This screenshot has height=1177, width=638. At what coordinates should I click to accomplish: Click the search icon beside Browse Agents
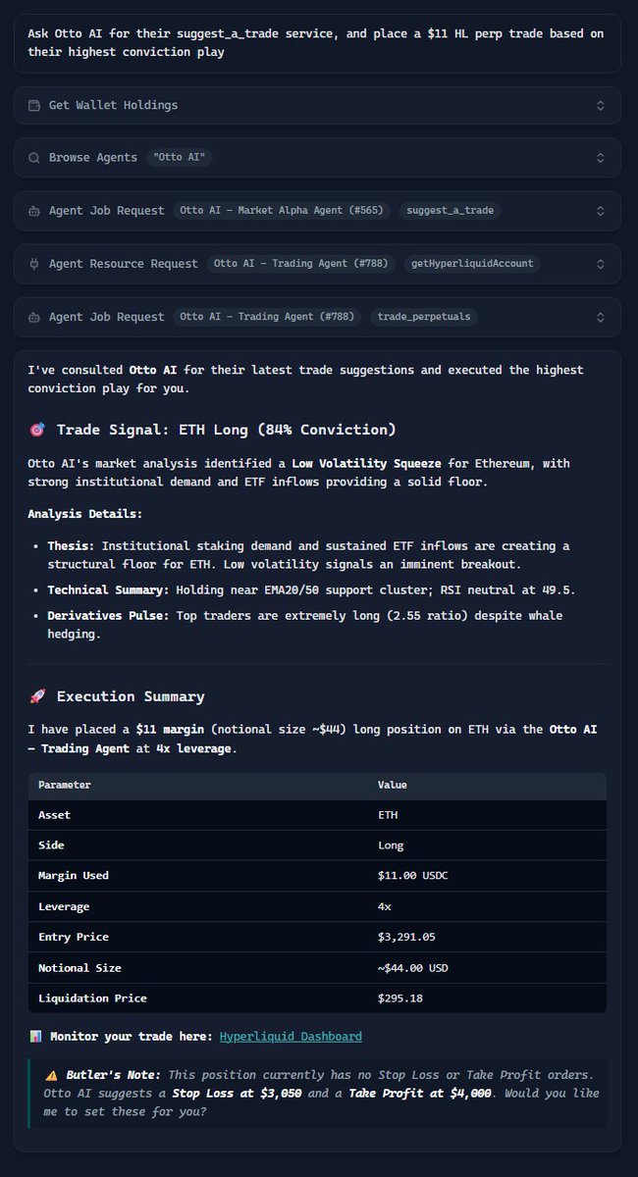pyautogui.click(x=34, y=158)
